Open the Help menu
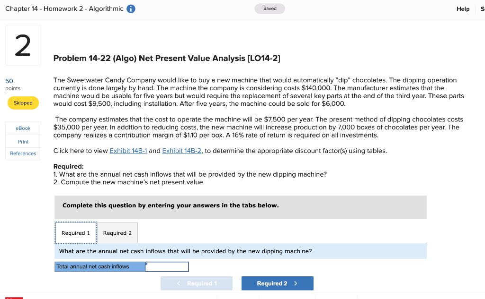 (x=463, y=9)
